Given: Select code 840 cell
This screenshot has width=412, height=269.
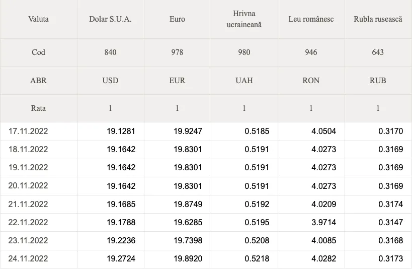Looking at the screenshot, I should click(x=110, y=52).
